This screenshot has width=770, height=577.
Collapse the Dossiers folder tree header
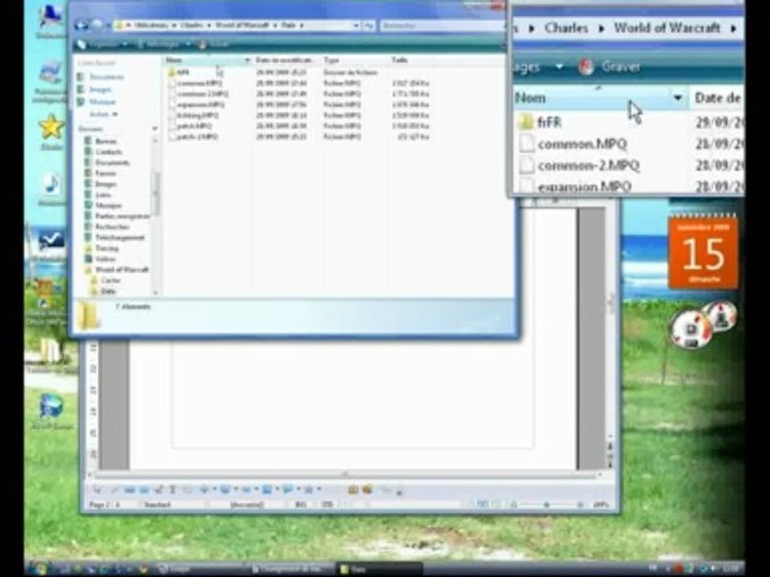tap(118, 128)
